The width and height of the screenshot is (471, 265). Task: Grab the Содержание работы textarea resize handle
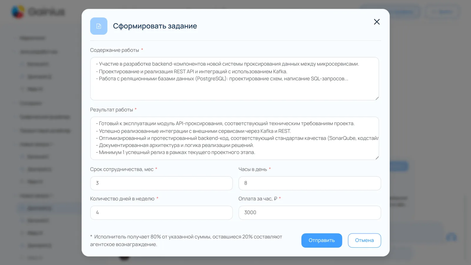377,98
